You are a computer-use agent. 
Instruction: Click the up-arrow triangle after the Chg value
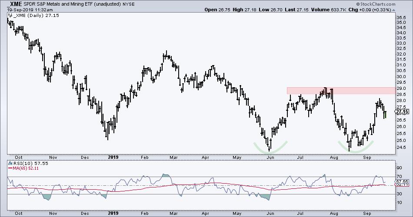tap(394, 10)
